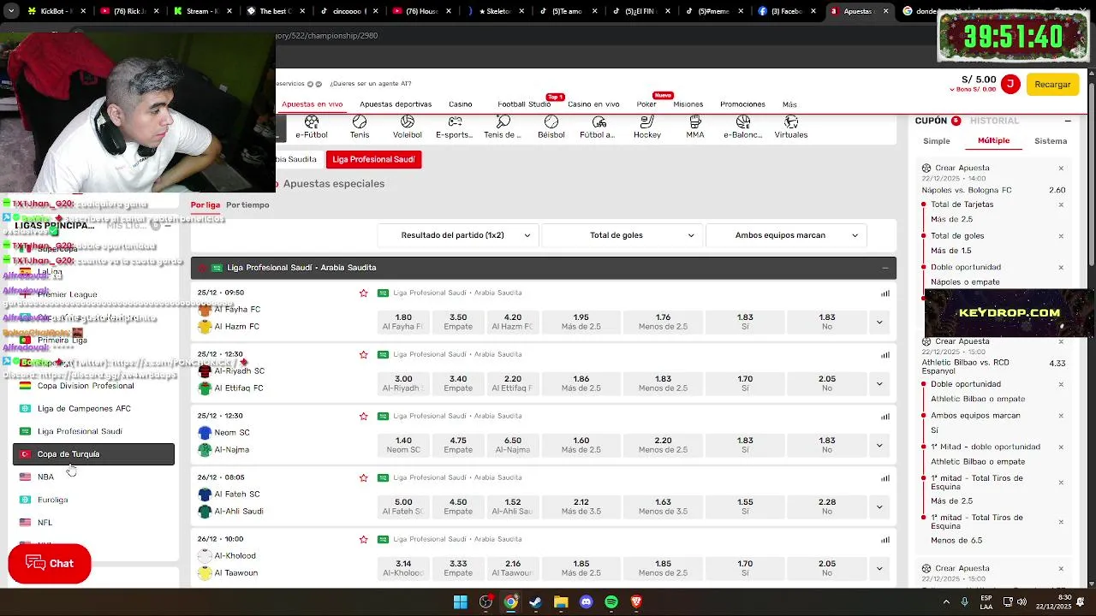Select Liga de Campeones AFC league

(x=84, y=409)
